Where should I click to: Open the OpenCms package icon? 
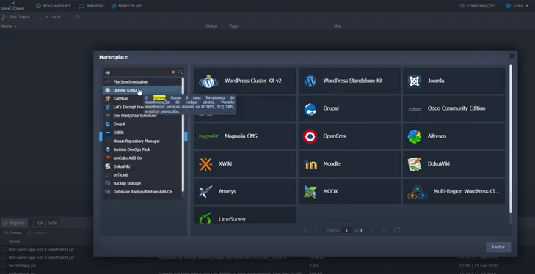[x=310, y=136]
